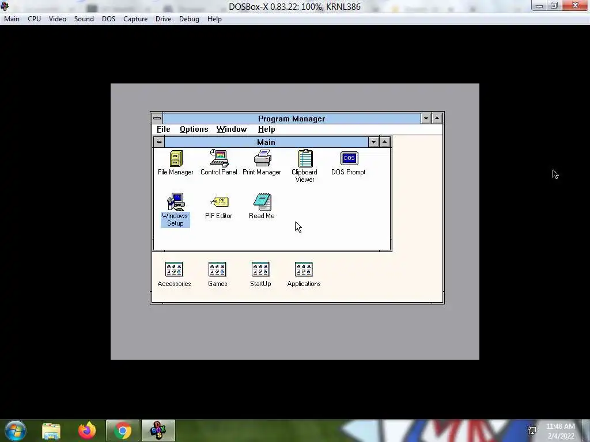Open Program Manager Window menu
Screen dimensions: 590x442
[232, 129]
